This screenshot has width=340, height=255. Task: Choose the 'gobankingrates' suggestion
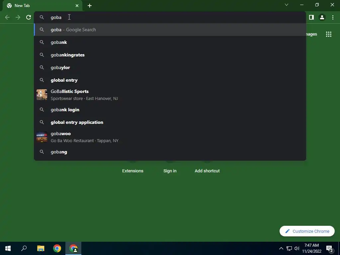coord(170,55)
